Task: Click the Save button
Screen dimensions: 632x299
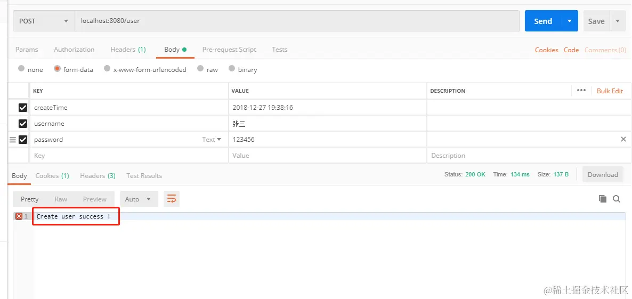Action: (x=596, y=21)
